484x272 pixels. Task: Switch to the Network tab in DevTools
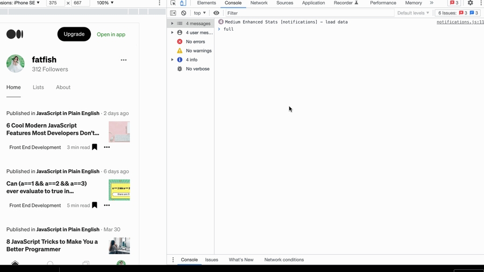(x=259, y=3)
